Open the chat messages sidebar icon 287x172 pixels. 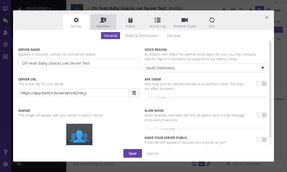click(x=5, y=20)
